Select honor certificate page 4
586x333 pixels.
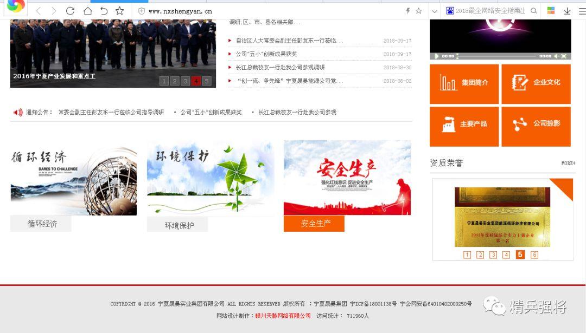pyautogui.click(x=506, y=254)
